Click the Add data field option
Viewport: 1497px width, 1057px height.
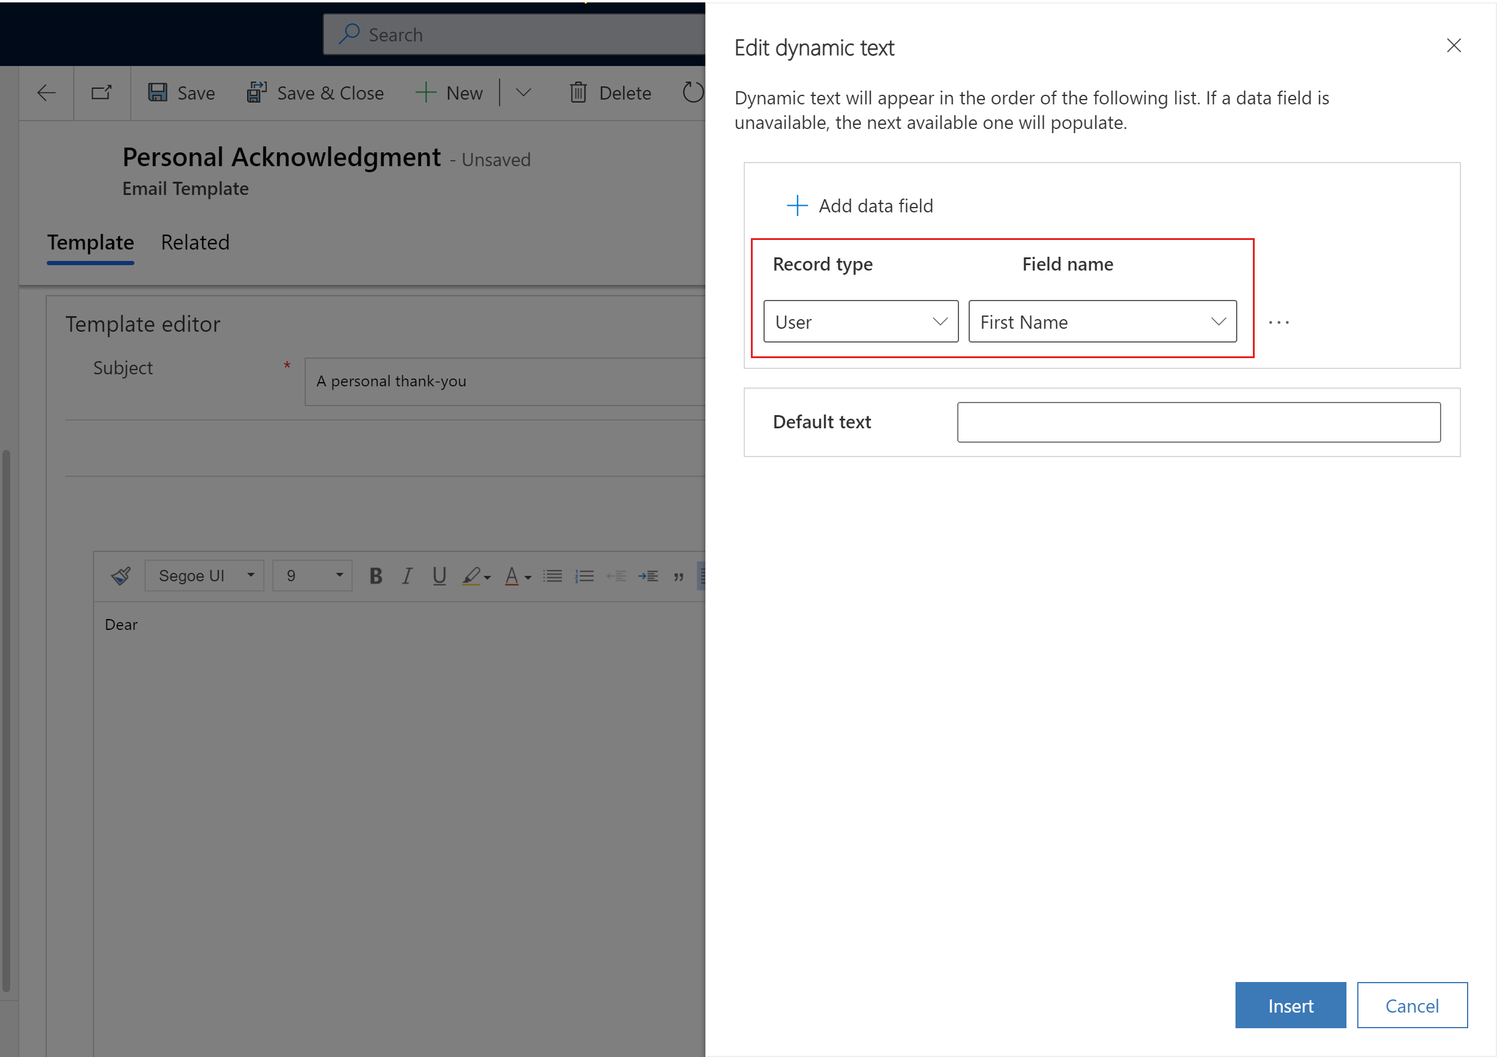856,205
